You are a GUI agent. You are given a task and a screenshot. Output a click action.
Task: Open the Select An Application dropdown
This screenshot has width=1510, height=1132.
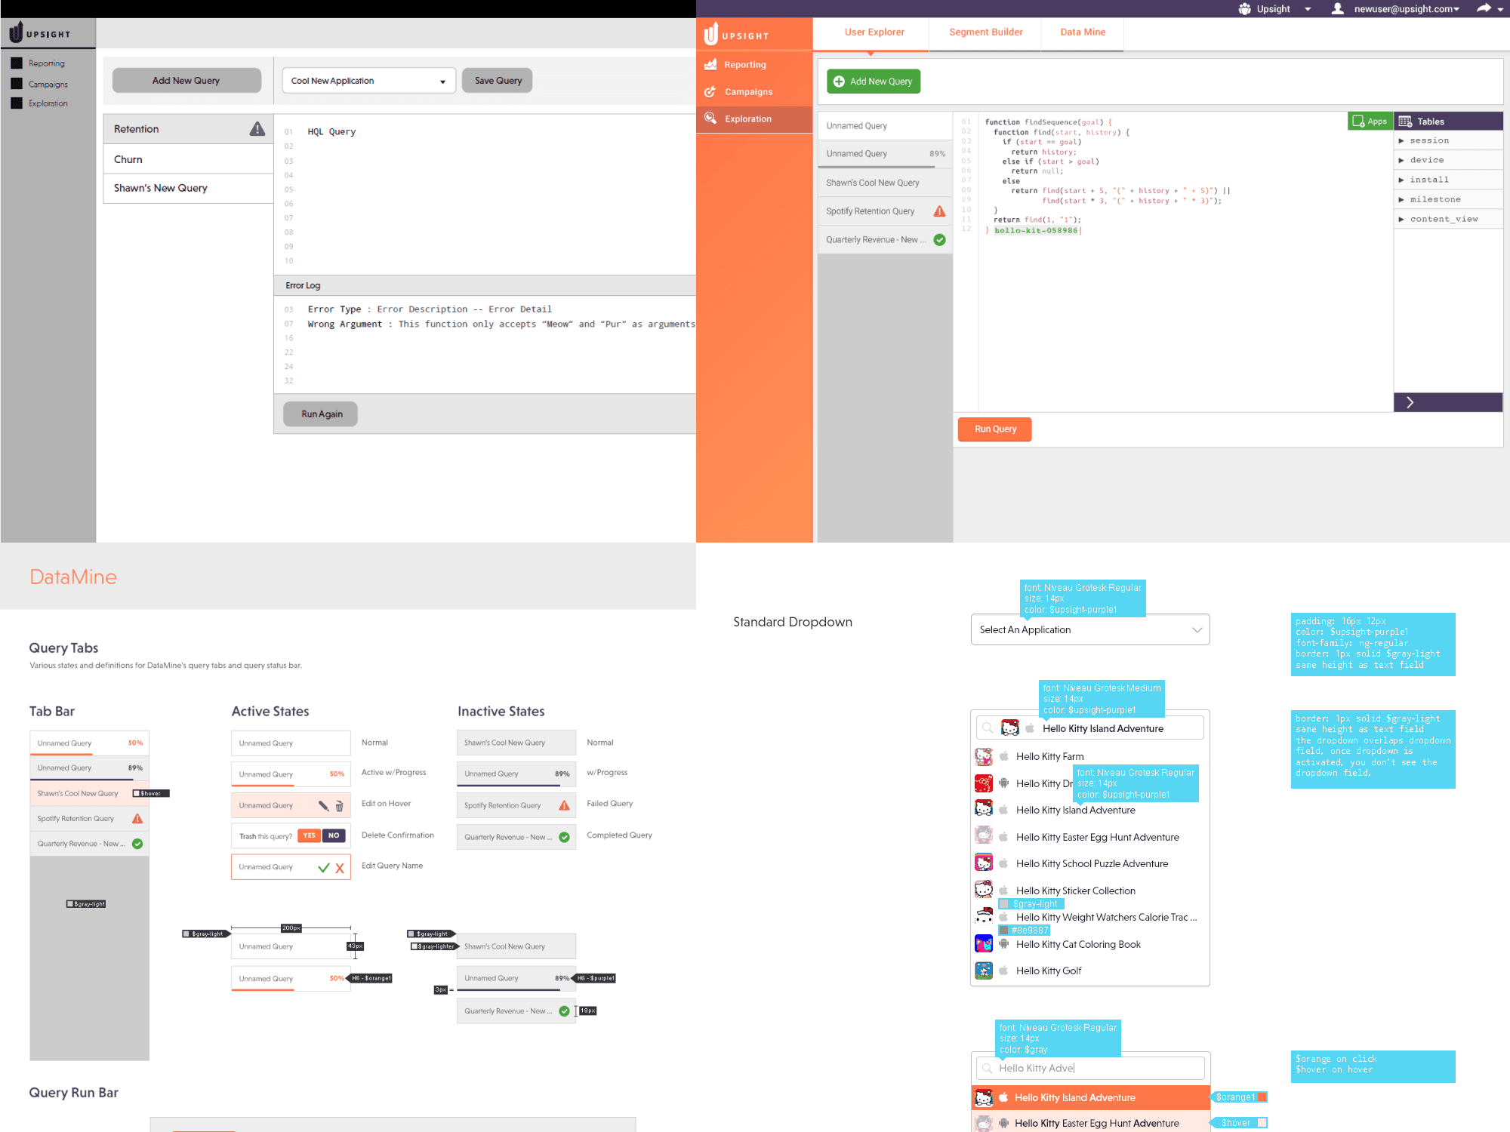(x=1089, y=629)
